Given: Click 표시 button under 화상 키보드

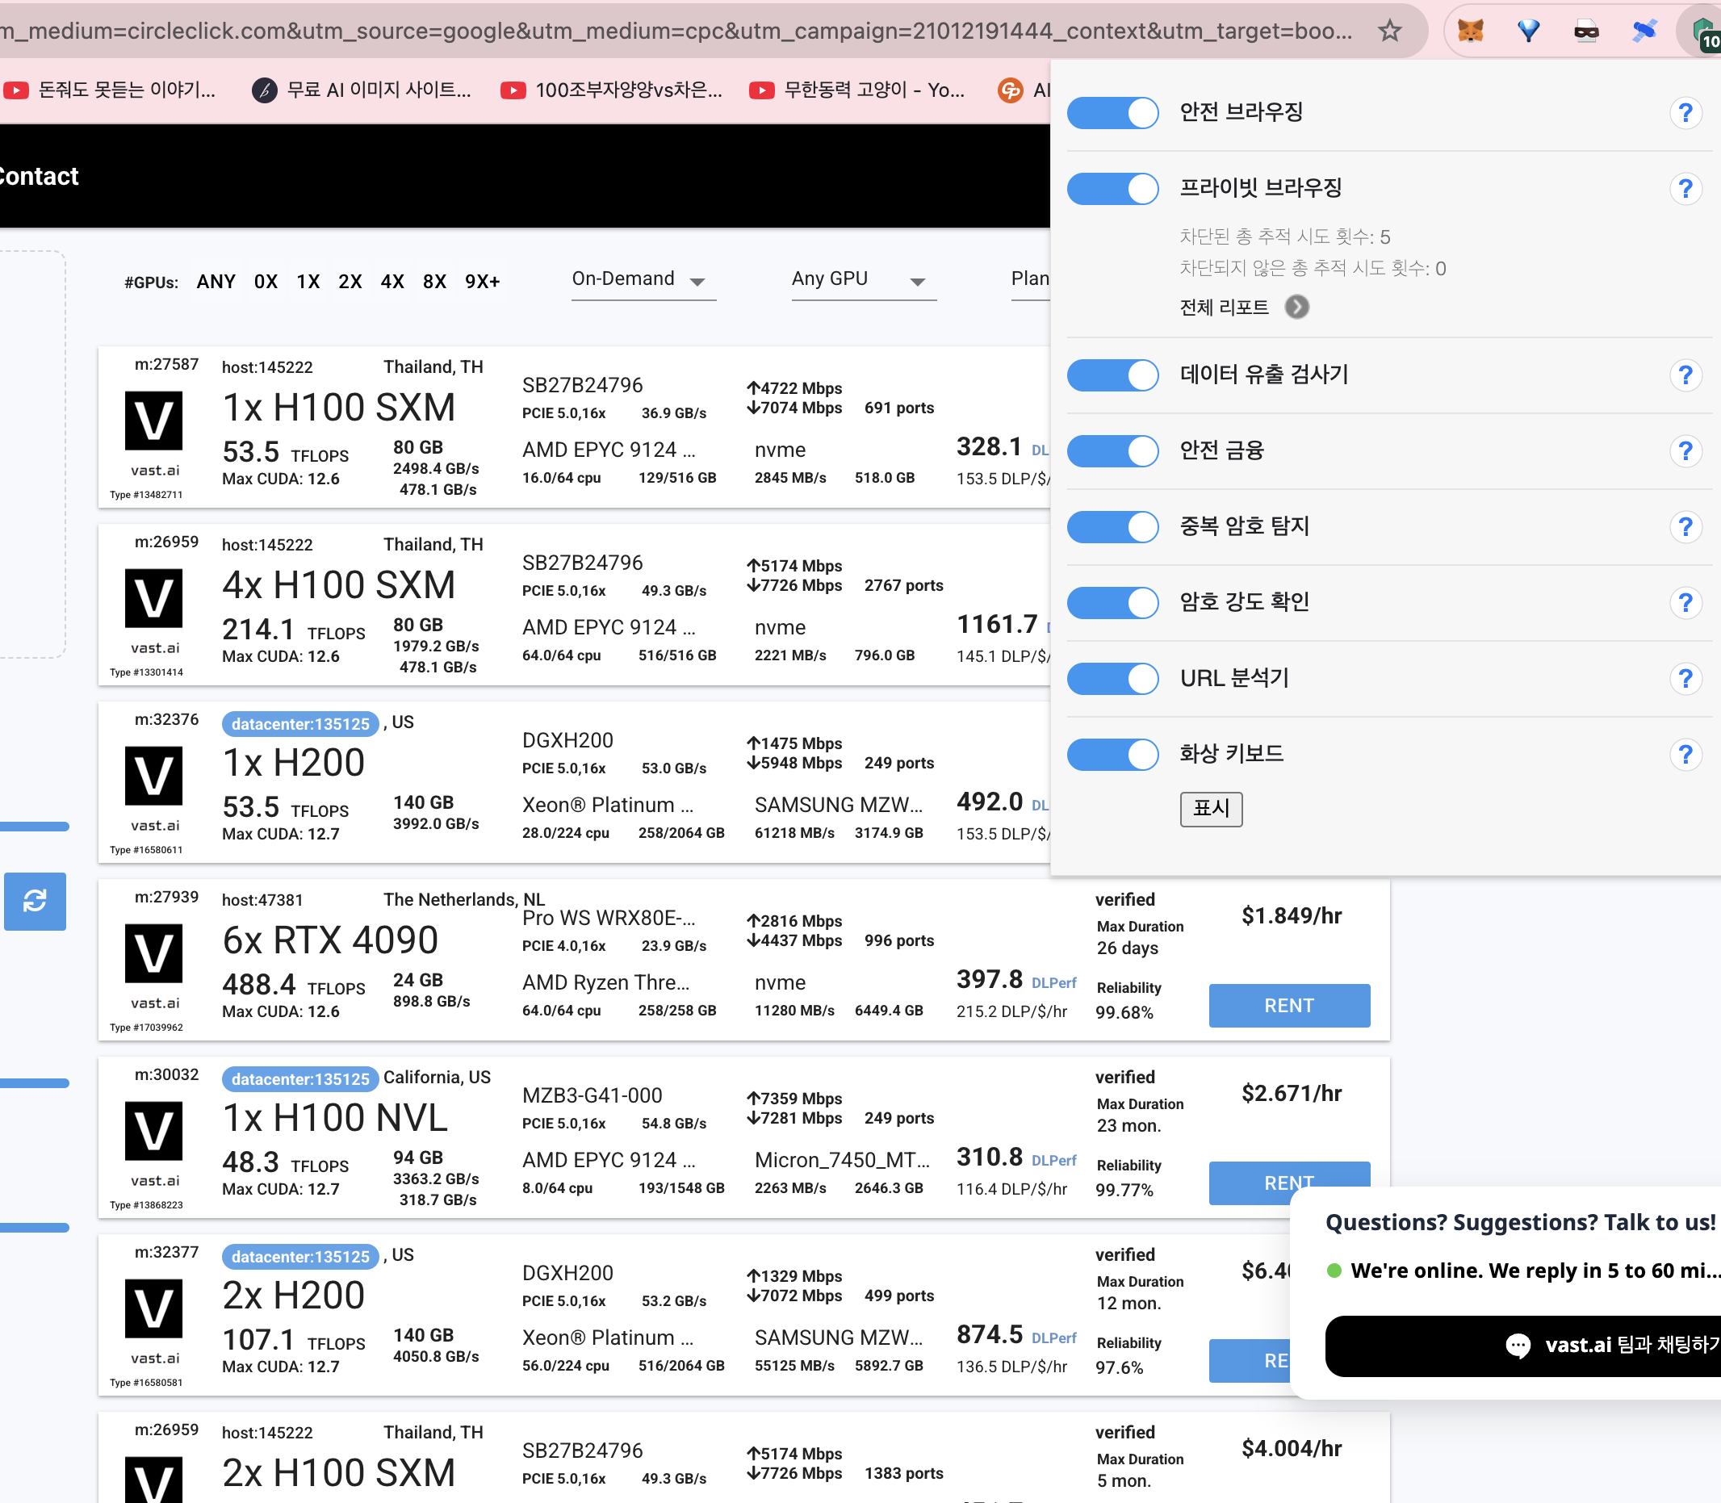Looking at the screenshot, I should (1210, 809).
